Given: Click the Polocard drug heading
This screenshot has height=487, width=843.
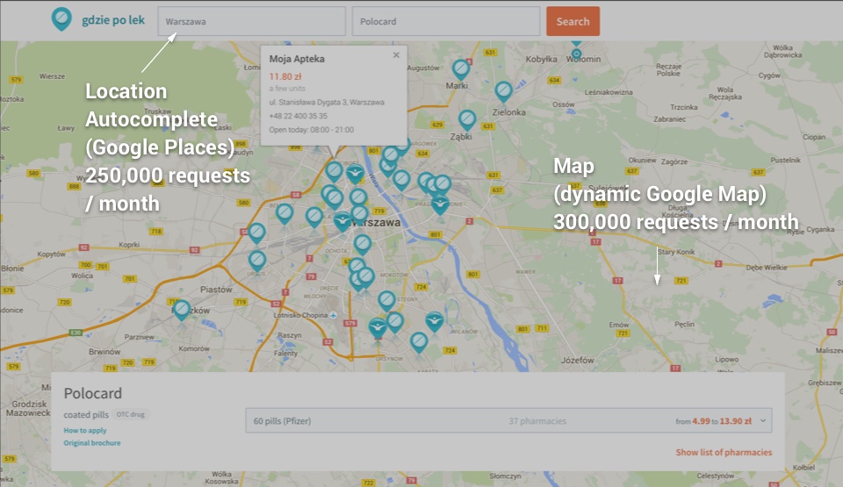Looking at the screenshot, I should coord(93,393).
